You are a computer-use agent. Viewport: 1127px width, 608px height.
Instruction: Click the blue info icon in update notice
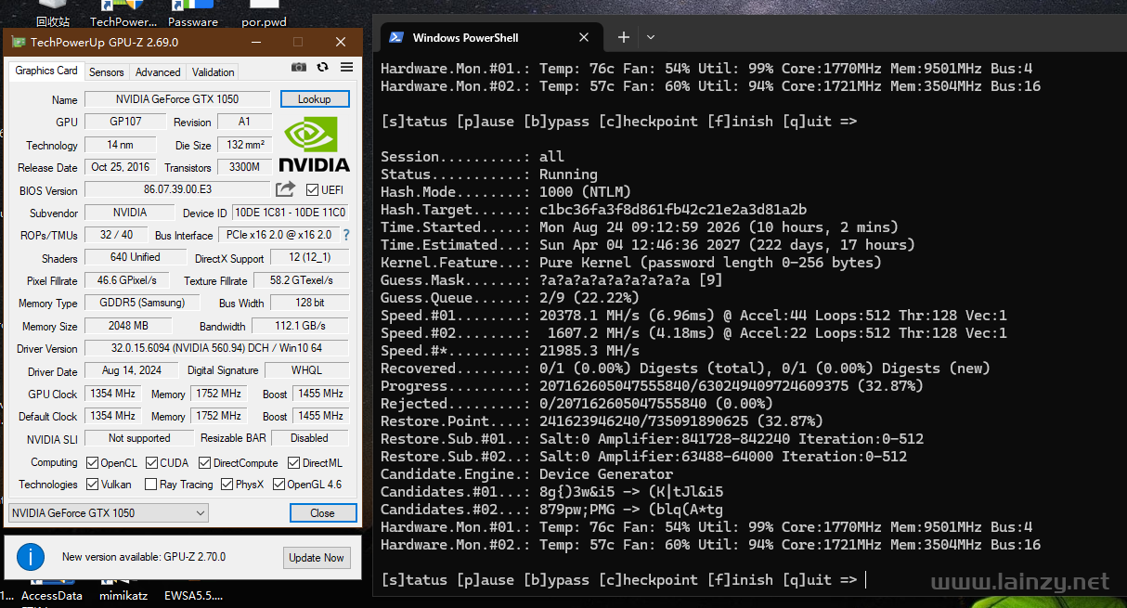point(31,557)
